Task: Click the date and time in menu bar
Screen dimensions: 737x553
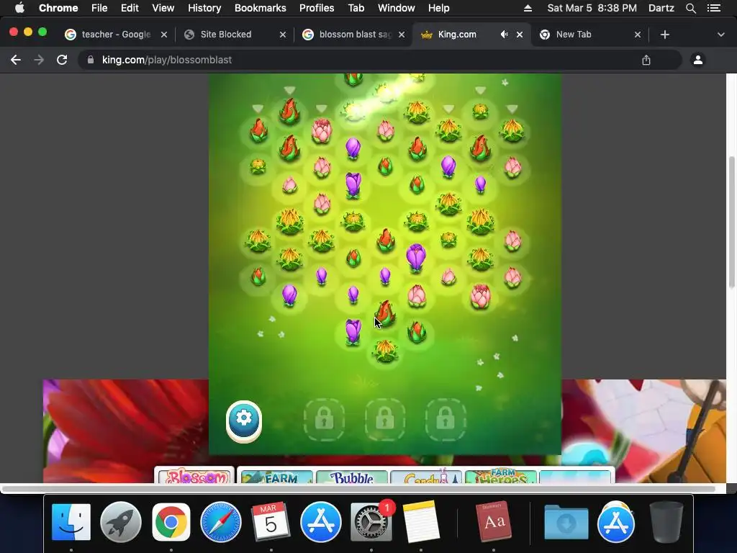Action: (592, 8)
